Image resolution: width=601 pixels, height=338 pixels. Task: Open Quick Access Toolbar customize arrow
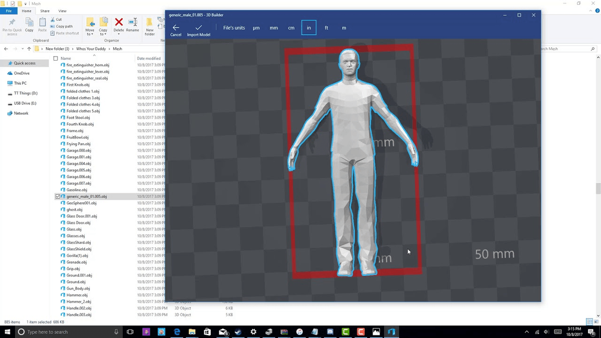[25, 4]
